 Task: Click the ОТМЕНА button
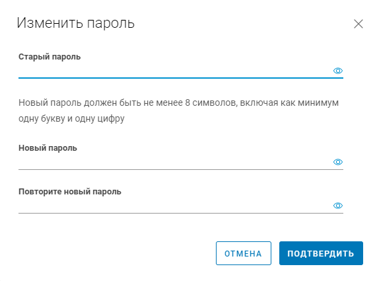click(244, 253)
